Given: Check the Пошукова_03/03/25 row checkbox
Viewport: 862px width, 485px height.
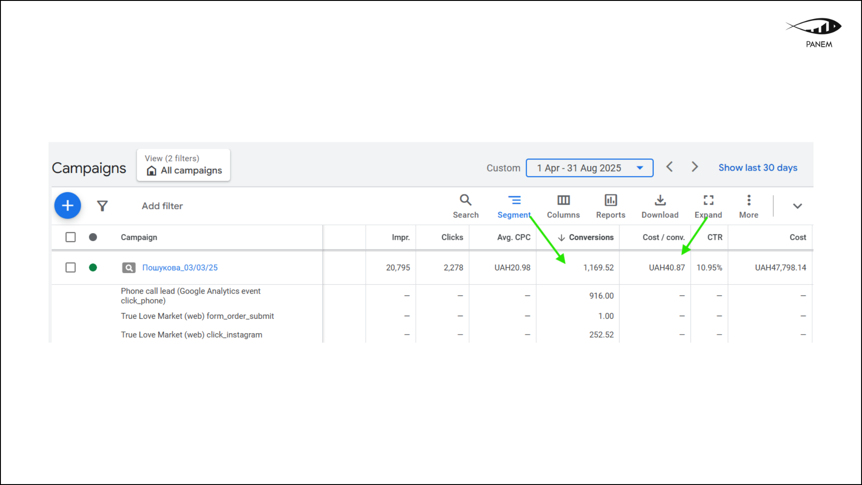Looking at the screenshot, I should (70, 267).
